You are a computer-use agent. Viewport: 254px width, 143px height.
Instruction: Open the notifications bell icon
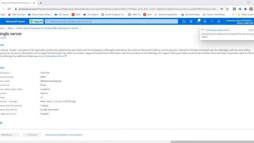click(x=198, y=21)
